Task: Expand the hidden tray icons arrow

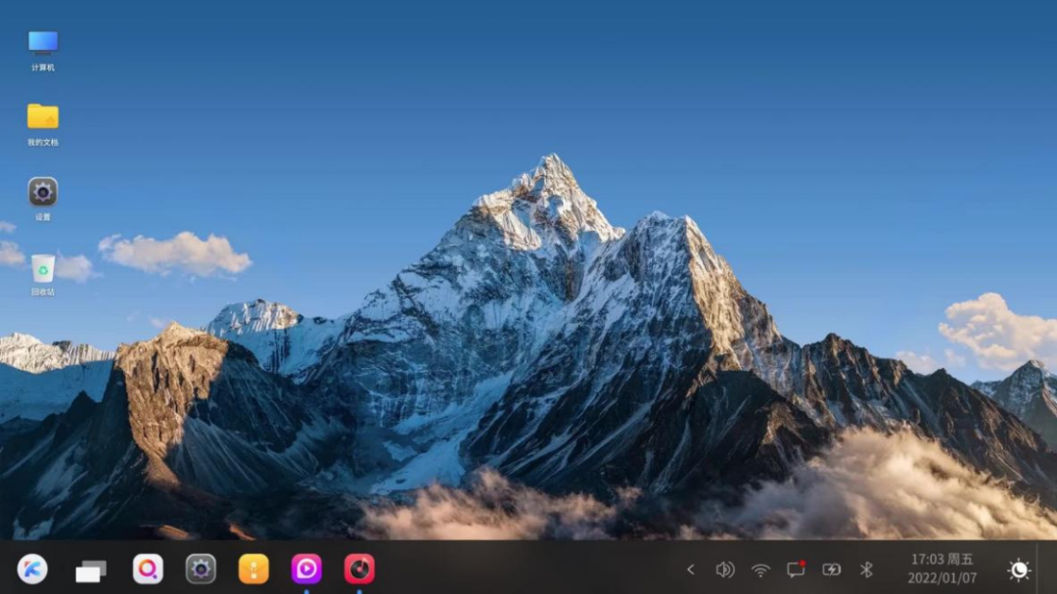Action: point(690,570)
